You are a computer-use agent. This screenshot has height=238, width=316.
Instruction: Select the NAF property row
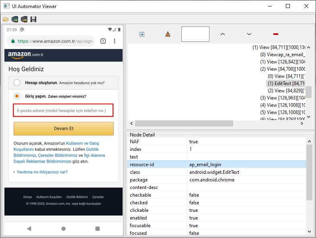tap(217, 141)
